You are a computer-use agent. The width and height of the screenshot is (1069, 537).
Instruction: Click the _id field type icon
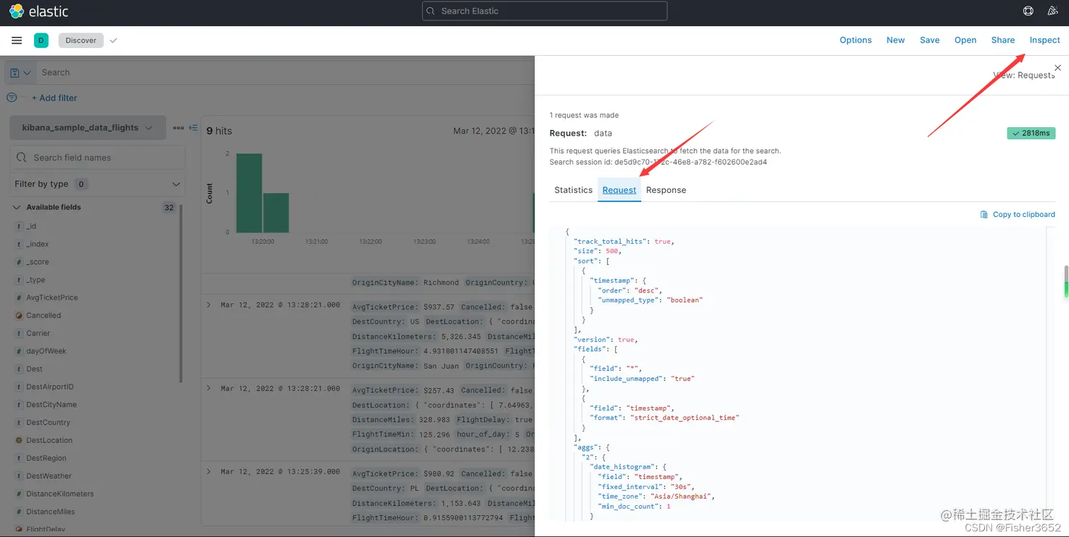[19, 226]
